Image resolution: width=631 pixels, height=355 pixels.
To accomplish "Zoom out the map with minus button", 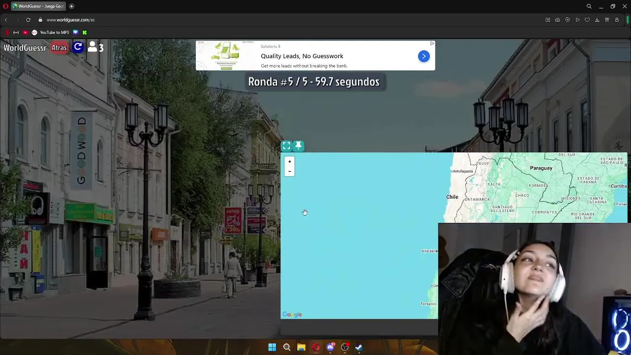I will [x=289, y=171].
